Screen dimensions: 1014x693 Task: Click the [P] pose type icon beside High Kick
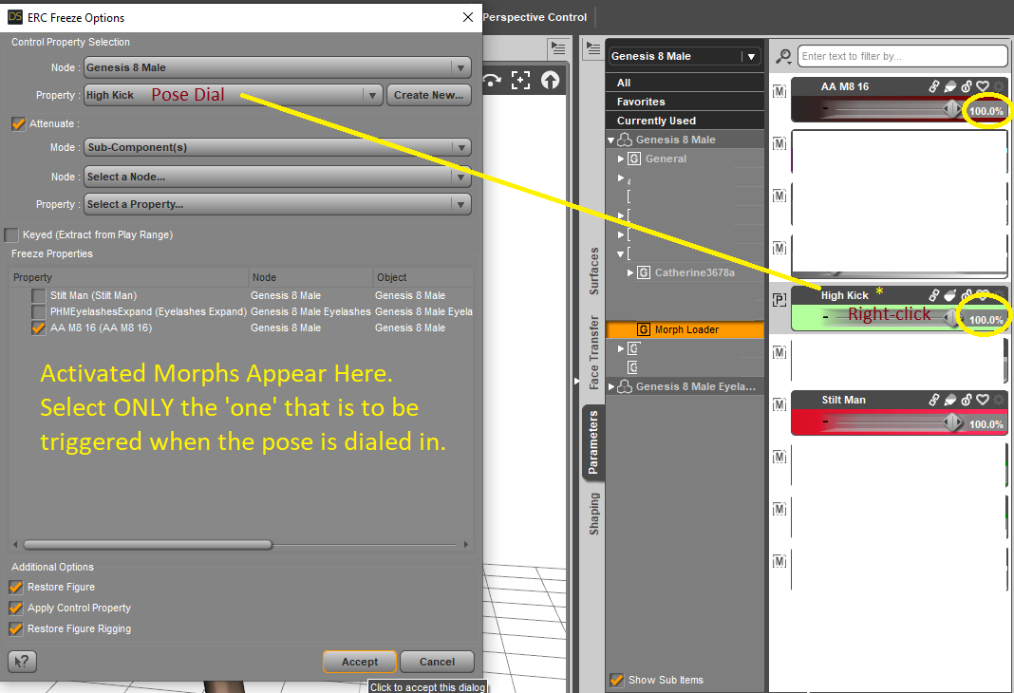[779, 300]
